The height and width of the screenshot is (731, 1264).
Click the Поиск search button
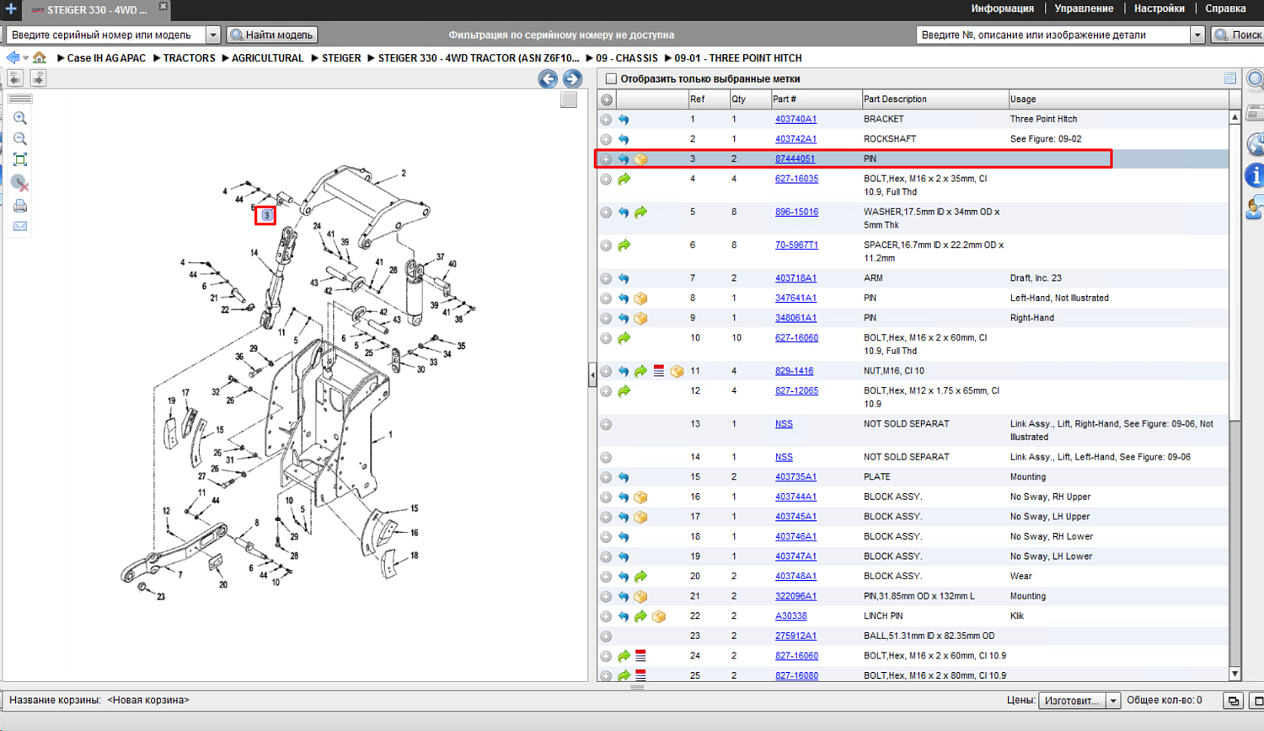[x=1239, y=35]
